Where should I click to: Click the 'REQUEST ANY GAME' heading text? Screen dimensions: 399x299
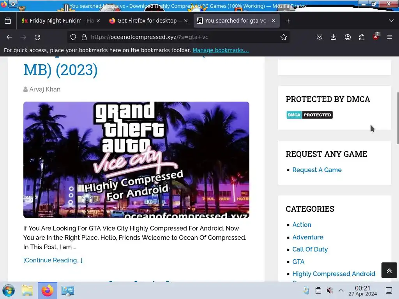(327, 154)
